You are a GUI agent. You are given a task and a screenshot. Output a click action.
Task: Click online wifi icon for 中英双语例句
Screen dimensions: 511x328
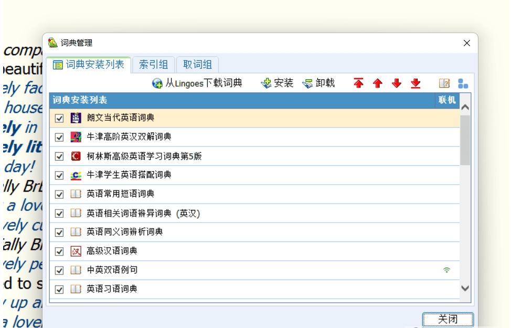(x=446, y=270)
